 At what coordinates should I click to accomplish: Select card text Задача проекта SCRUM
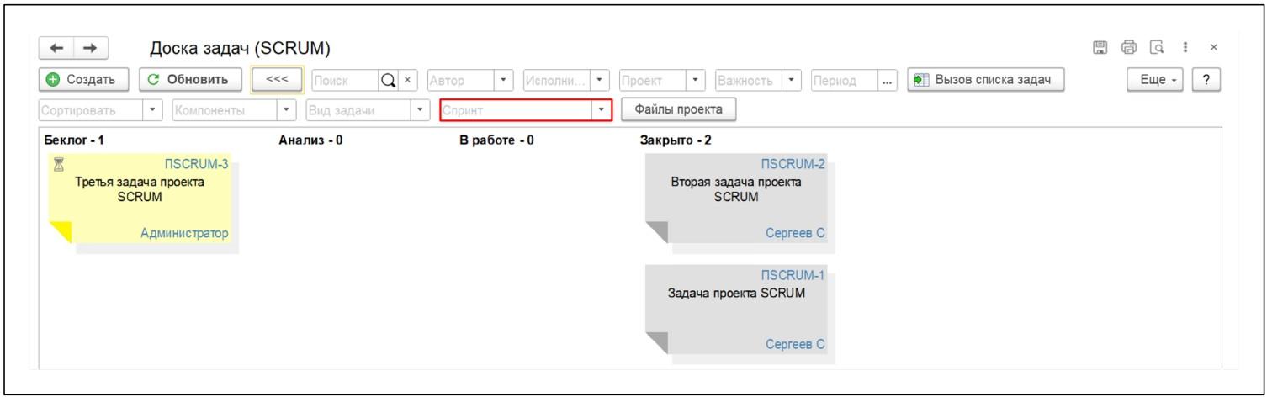point(737,294)
